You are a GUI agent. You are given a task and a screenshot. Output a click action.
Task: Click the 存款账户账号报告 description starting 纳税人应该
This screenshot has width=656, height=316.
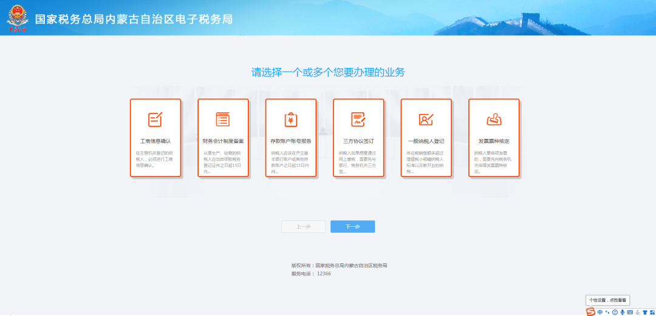(290, 162)
